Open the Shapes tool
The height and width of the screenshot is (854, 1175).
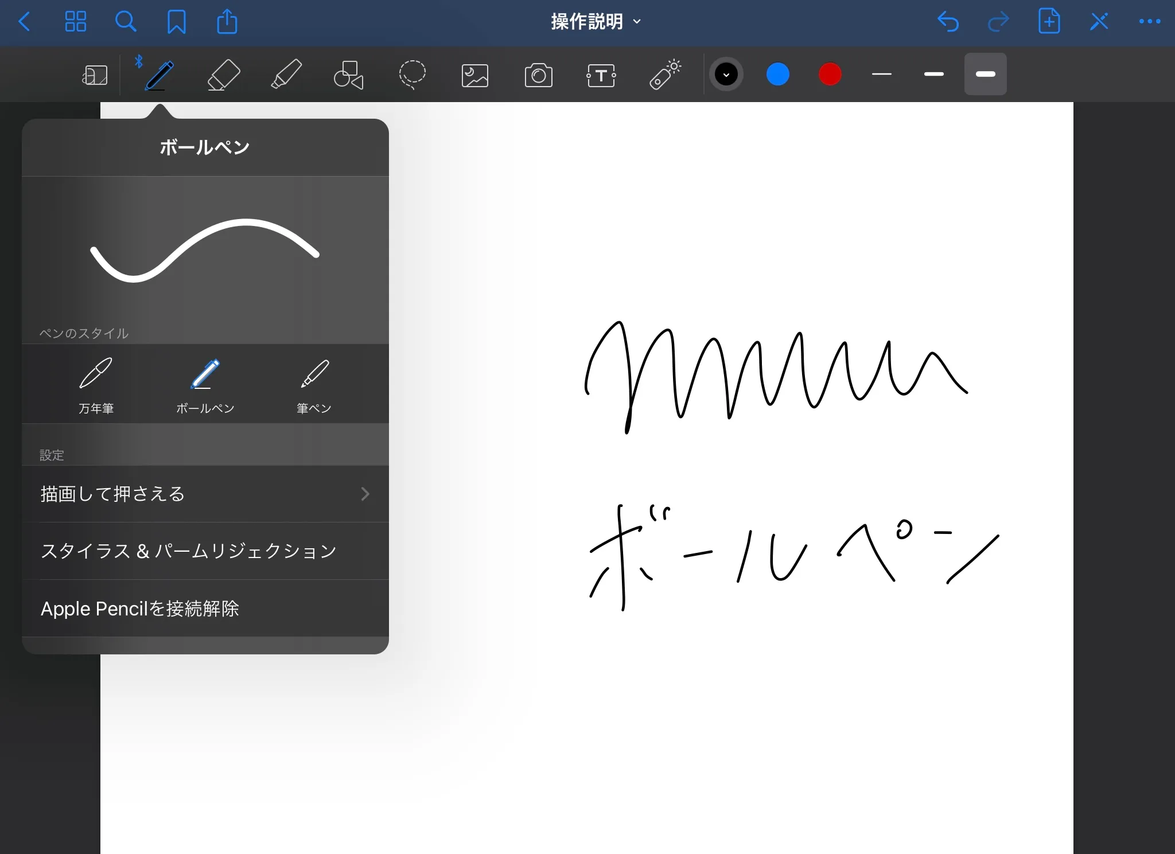(x=348, y=75)
